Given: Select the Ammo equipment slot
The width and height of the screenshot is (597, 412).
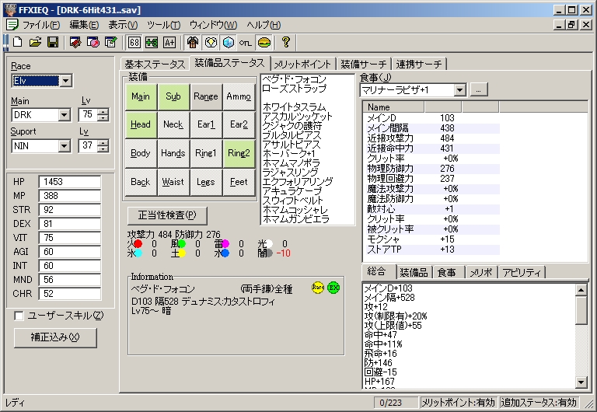Looking at the screenshot, I should click(x=239, y=96).
